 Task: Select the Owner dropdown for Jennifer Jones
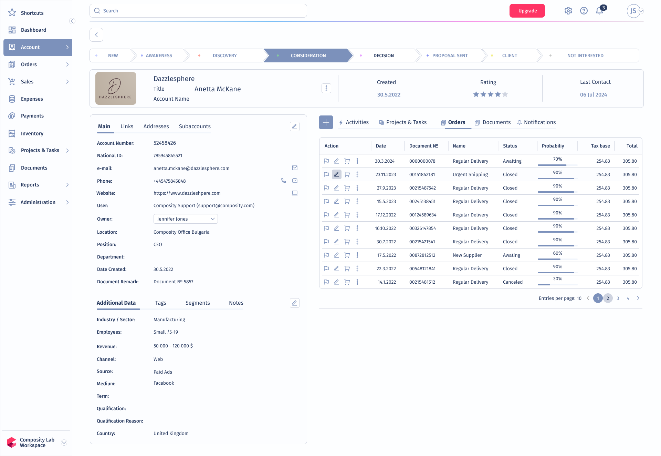(x=185, y=219)
